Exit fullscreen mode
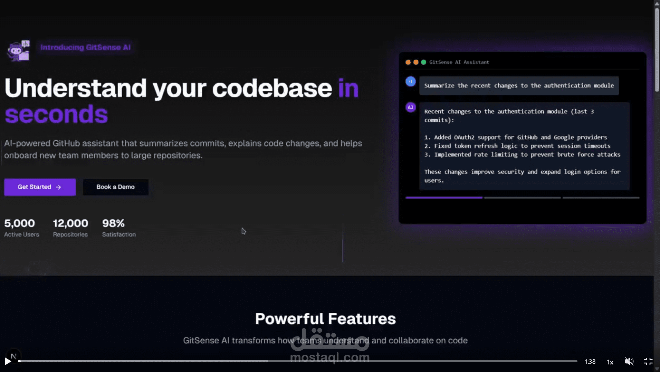The image size is (660, 372). (648, 361)
